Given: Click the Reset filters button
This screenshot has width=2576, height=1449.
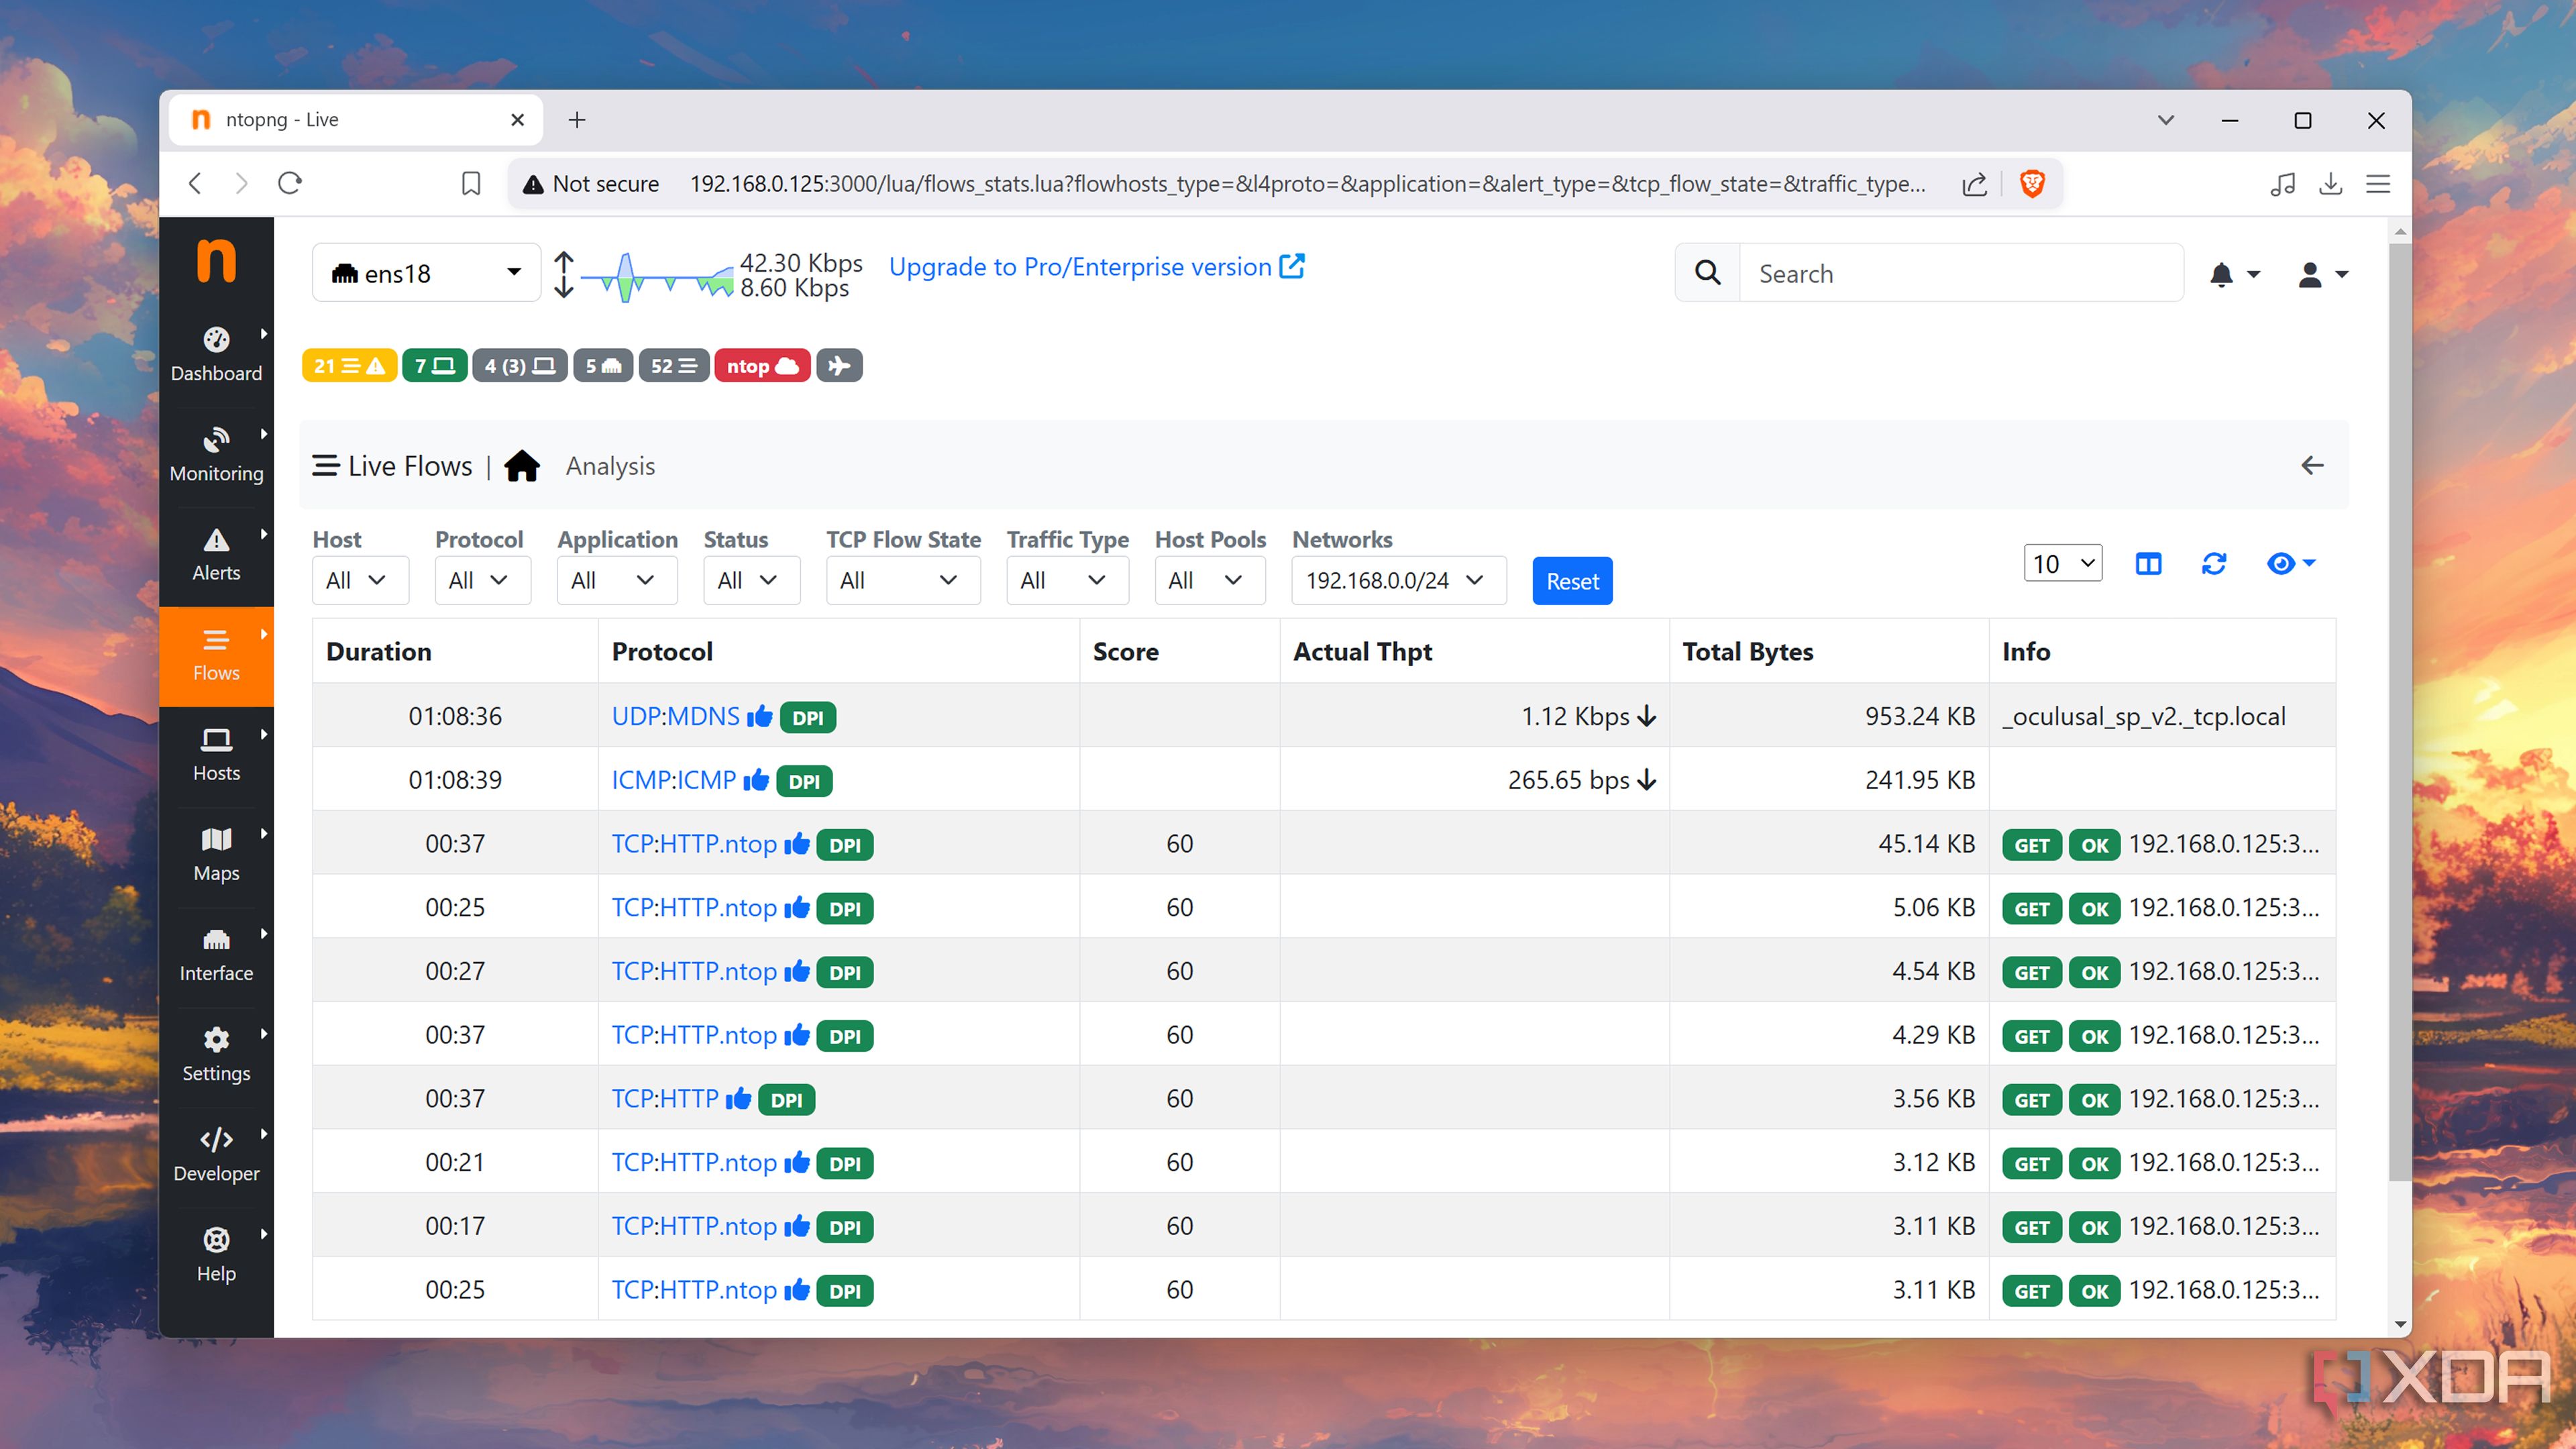Looking at the screenshot, I should pyautogui.click(x=1571, y=580).
